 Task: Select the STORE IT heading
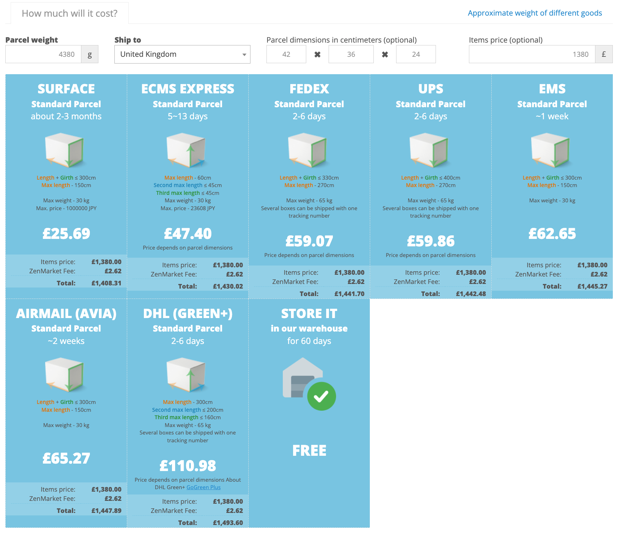[x=309, y=313]
